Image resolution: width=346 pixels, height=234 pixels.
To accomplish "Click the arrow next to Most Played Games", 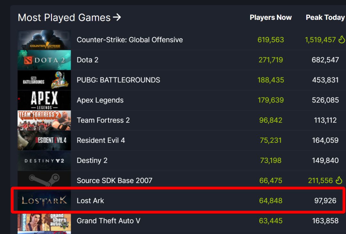I will pos(117,17).
